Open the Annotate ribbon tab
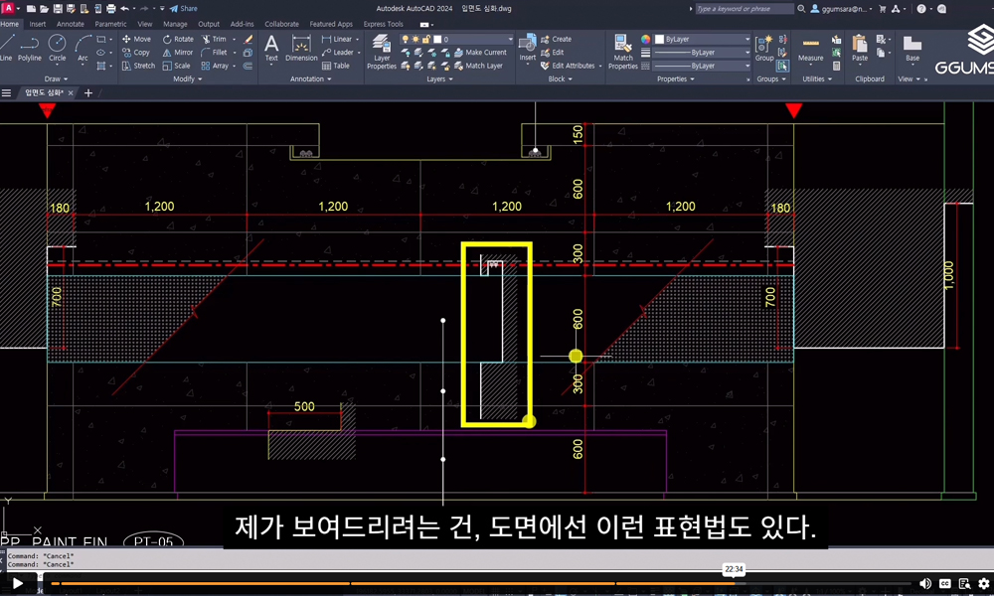This screenshot has height=596, width=994. coord(71,24)
